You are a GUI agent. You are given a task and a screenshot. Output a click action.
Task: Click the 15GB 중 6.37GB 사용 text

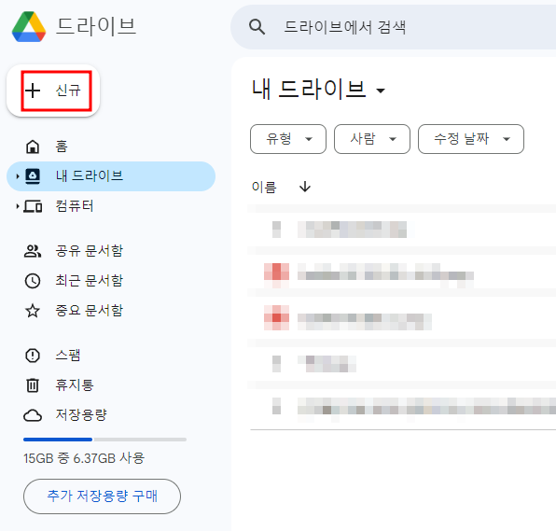point(84,458)
